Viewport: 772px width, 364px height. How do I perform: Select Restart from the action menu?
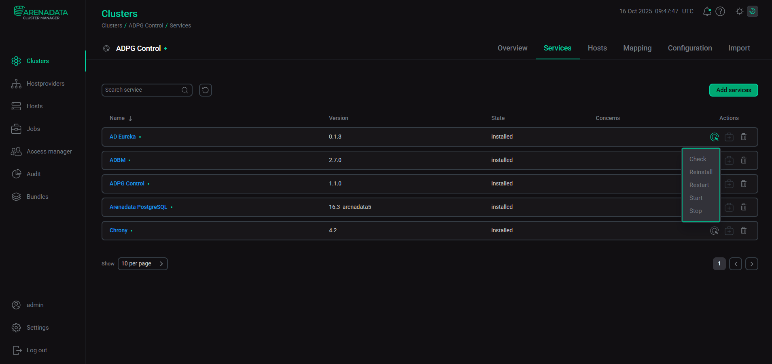click(699, 185)
